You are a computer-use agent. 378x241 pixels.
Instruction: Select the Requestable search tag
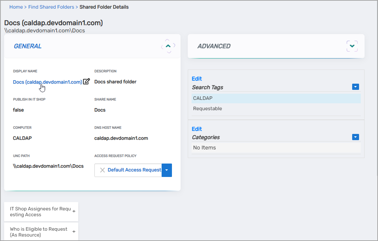(x=207, y=109)
